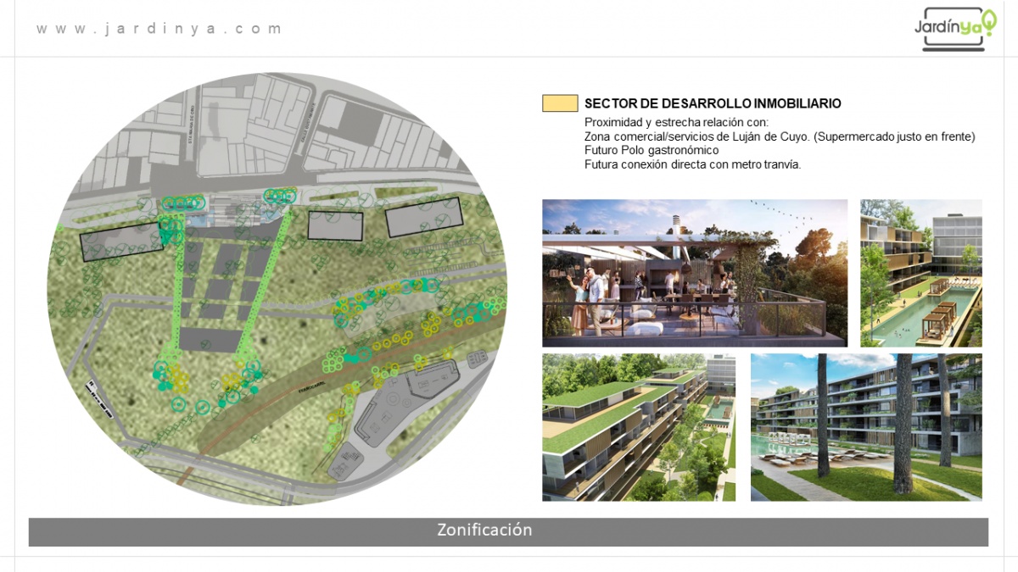
Task: Select the 'Futura conexión directa con metro tranvía' line
Action: coord(692,164)
